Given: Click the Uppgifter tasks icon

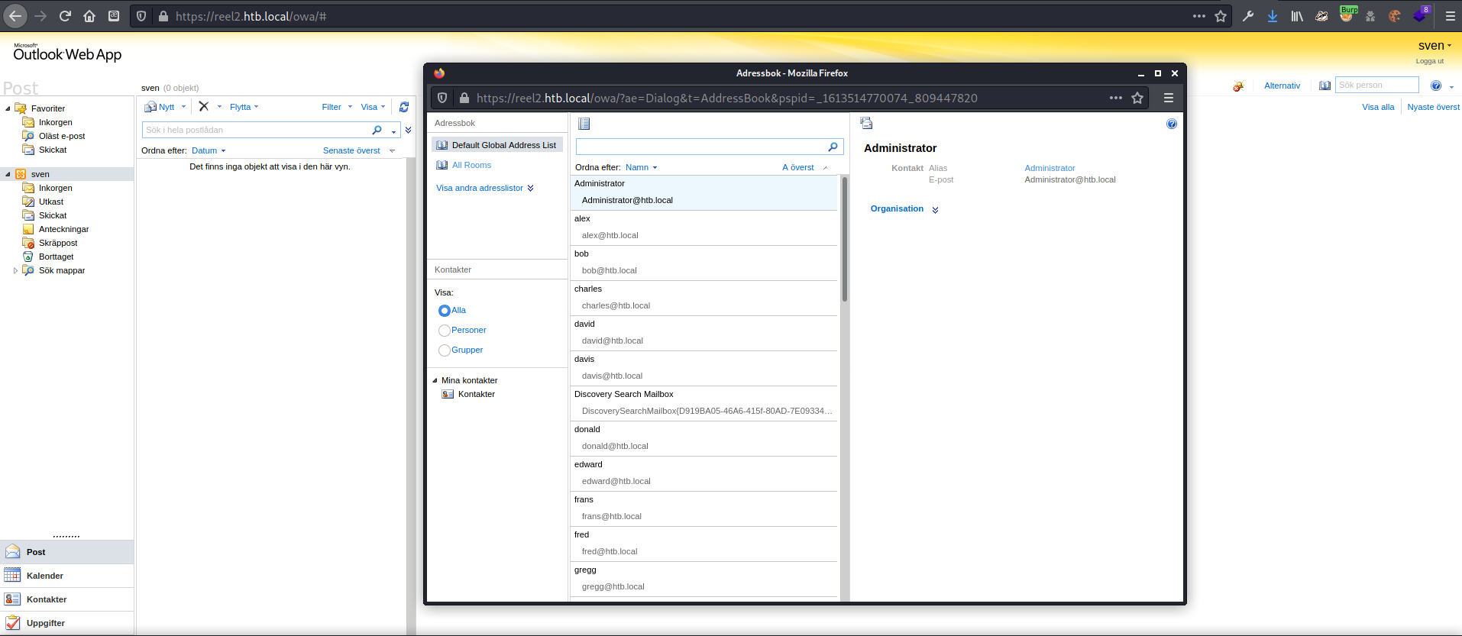Looking at the screenshot, I should coord(13,623).
